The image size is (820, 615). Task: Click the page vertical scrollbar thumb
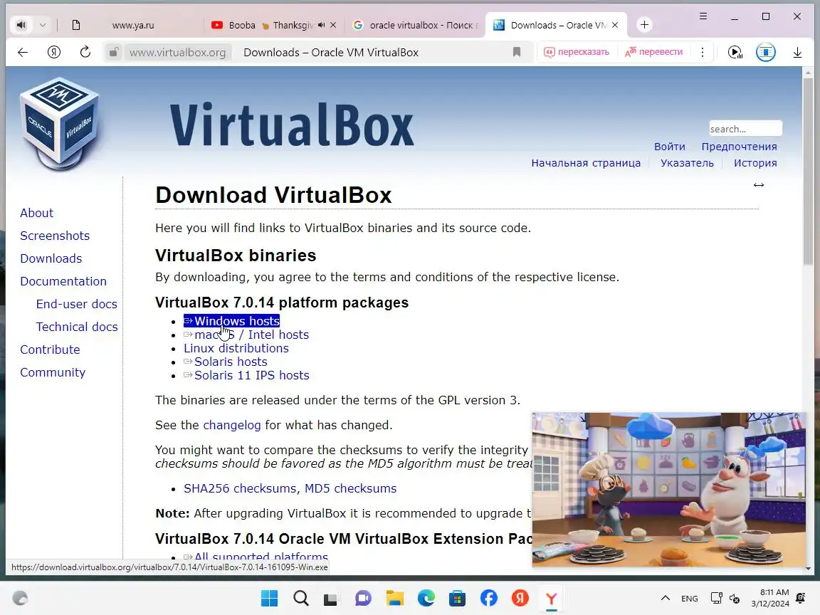click(808, 172)
